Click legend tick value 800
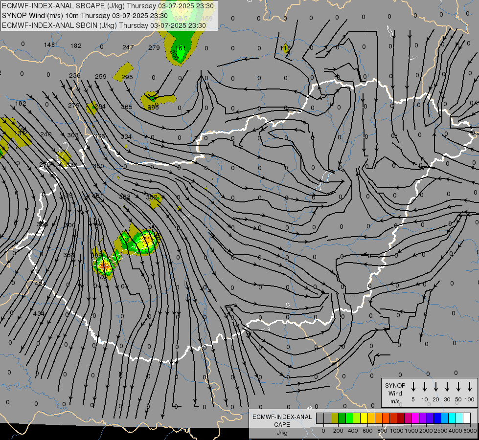The width and height of the screenshot is (479, 440). [382, 431]
